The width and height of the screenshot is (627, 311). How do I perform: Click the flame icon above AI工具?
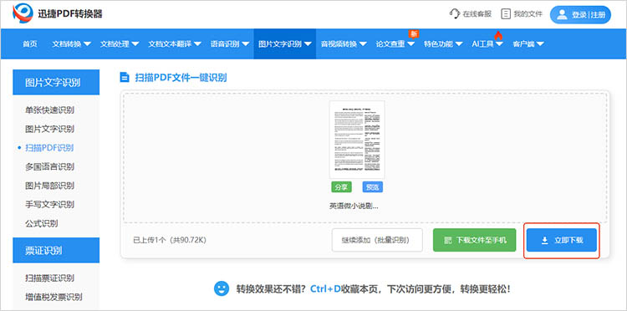(498, 35)
